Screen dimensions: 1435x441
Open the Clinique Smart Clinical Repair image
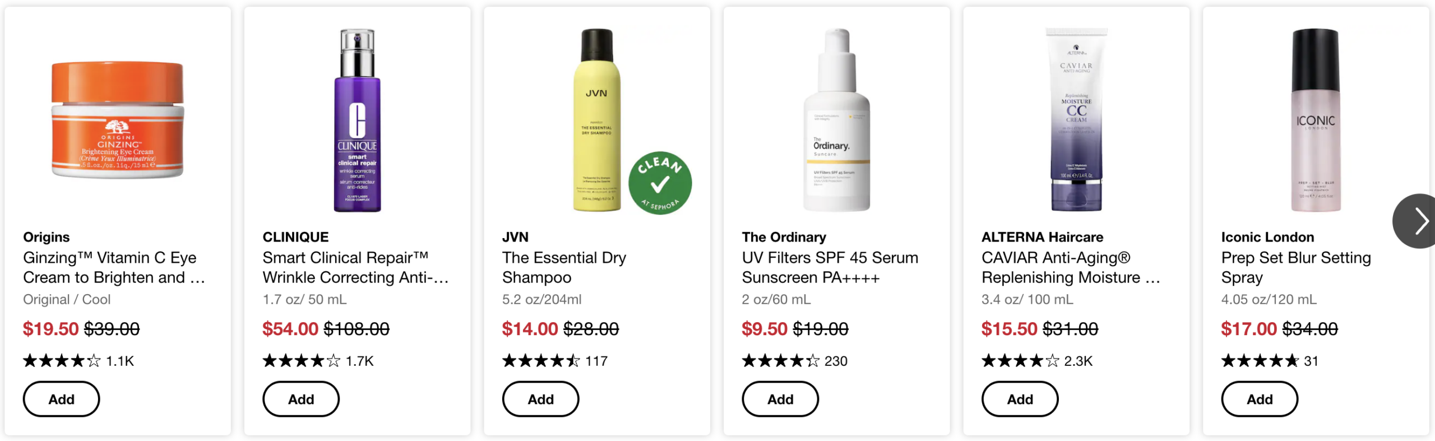(358, 120)
